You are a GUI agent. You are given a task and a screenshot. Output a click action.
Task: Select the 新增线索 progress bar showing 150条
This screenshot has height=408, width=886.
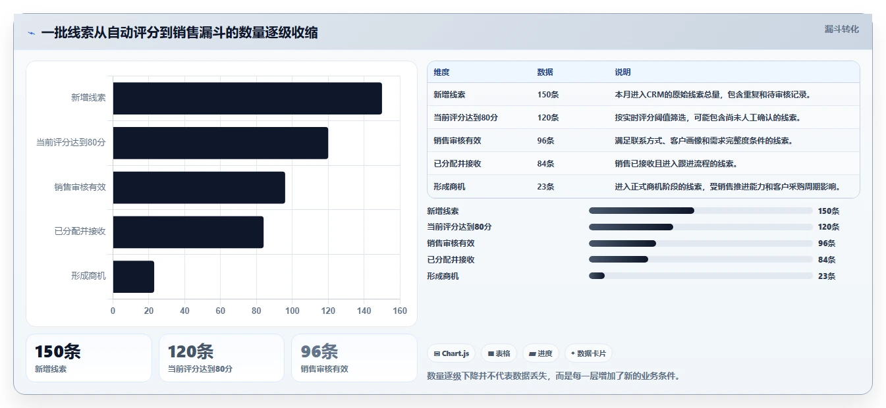click(x=701, y=211)
